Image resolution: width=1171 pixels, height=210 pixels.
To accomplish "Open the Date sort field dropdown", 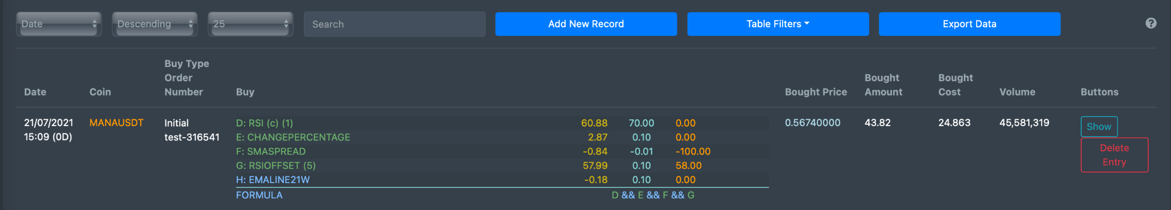I will [59, 24].
